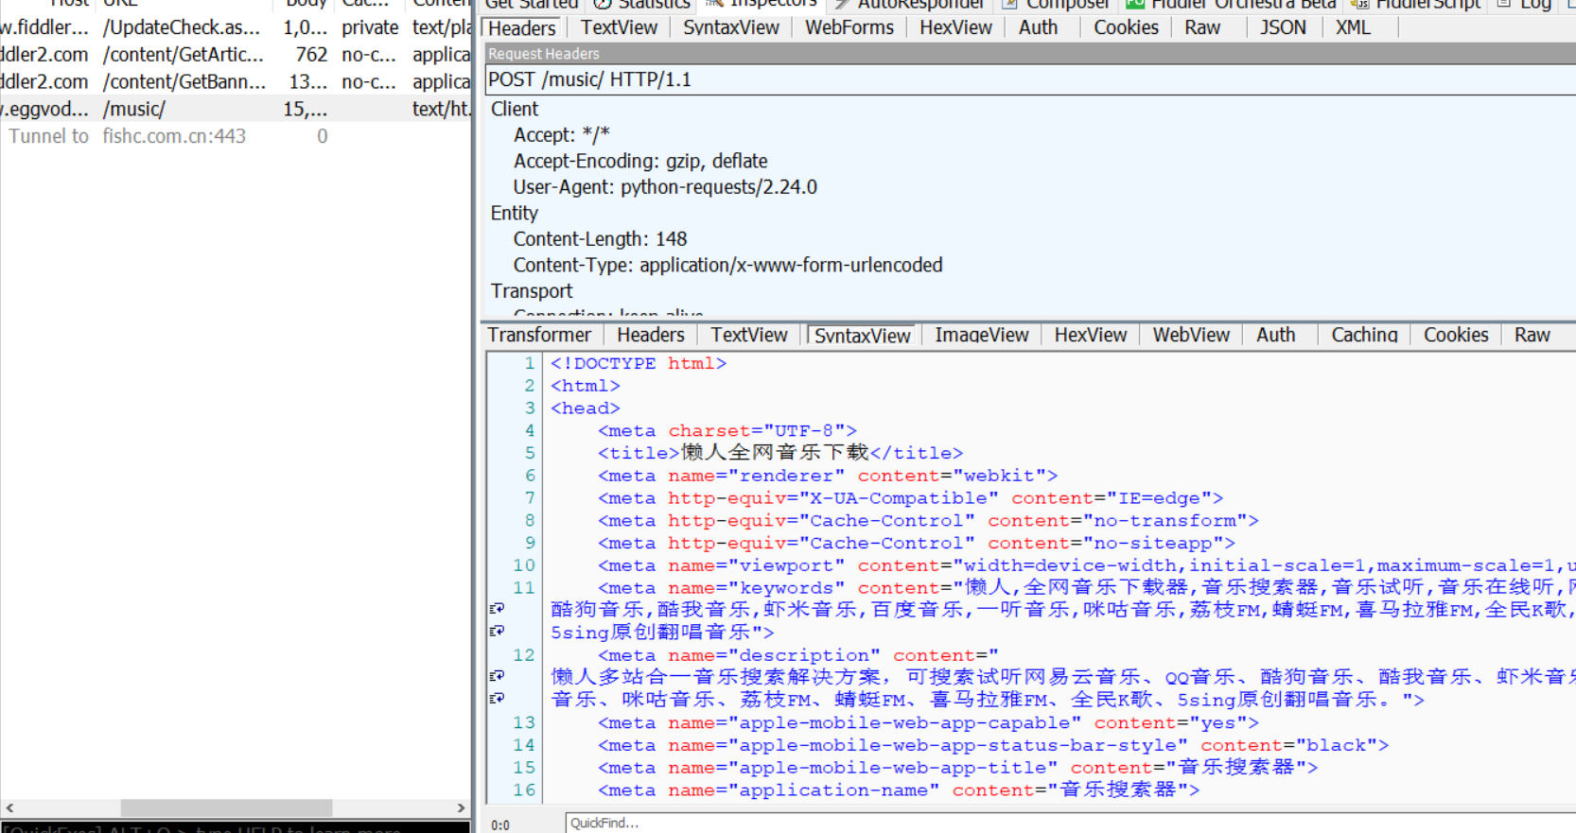This screenshot has height=833, width=1576.
Task: Click the Request Headers title bar
Action: click(x=1029, y=54)
